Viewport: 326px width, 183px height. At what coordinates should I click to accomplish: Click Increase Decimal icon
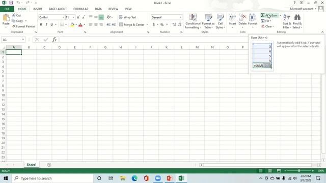point(174,24)
